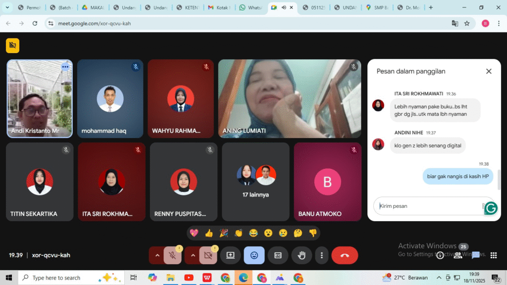Send the laughing face emoji reaction
Image resolution: width=507 pixels, height=285 pixels.
(x=253, y=233)
